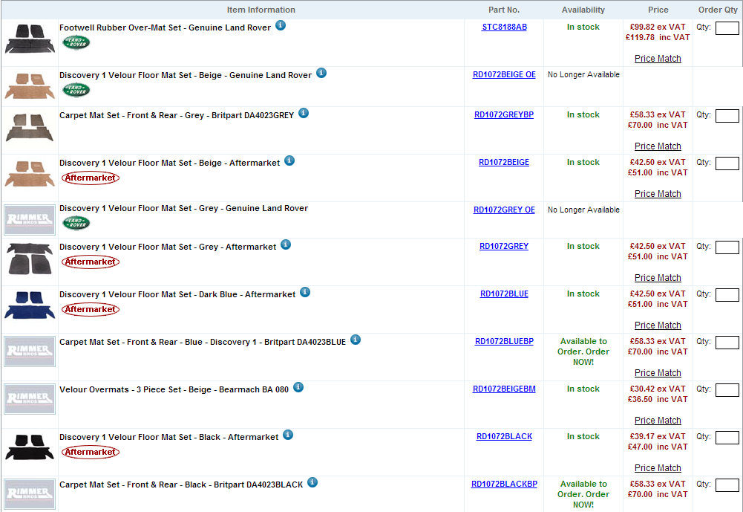Focus Qty field for Grey Aftermarket velour set

pos(727,247)
